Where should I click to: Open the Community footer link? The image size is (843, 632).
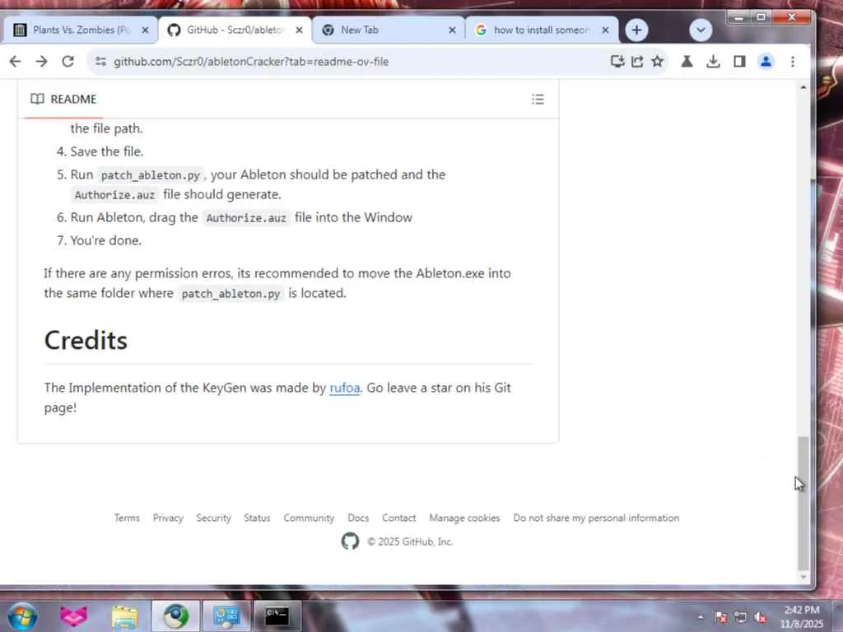[309, 518]
